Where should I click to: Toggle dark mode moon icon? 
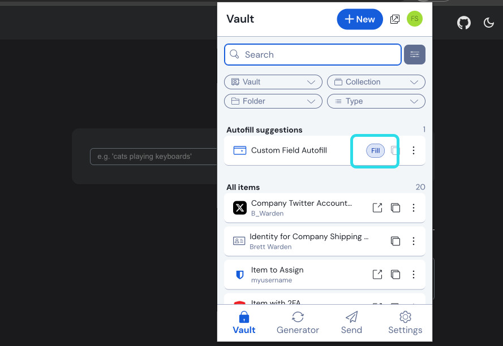489,23
